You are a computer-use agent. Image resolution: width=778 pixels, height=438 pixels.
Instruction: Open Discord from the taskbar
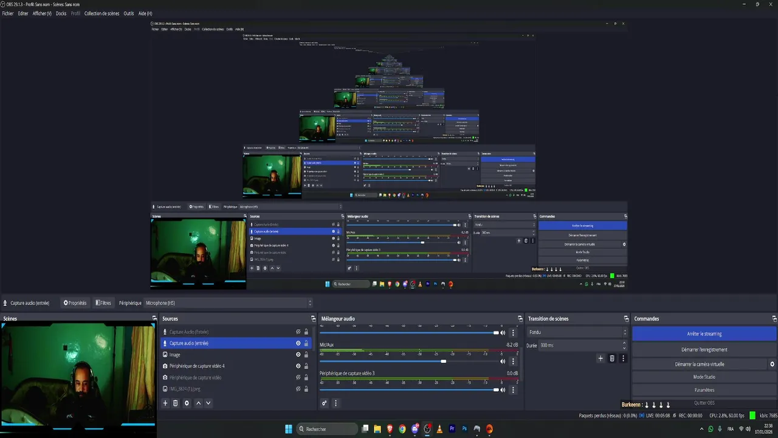(415, 429)
